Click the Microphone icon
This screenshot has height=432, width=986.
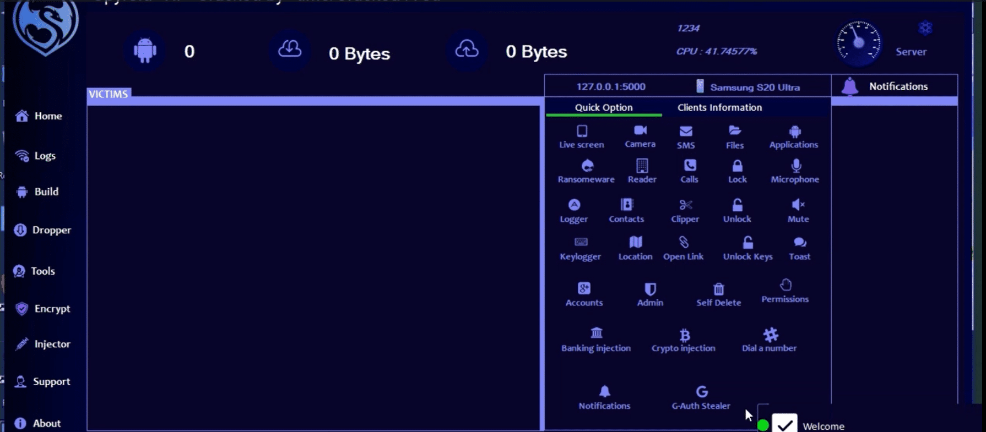(795, 166)
